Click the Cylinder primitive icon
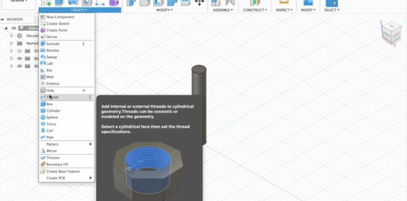This screenshot has height=201, width=407. coord(43,111)
